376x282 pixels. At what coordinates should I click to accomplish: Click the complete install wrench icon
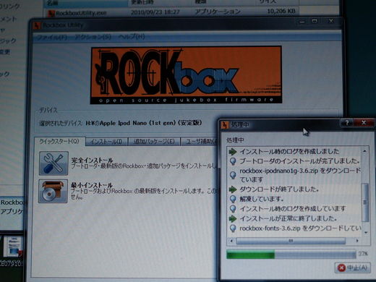54,163
